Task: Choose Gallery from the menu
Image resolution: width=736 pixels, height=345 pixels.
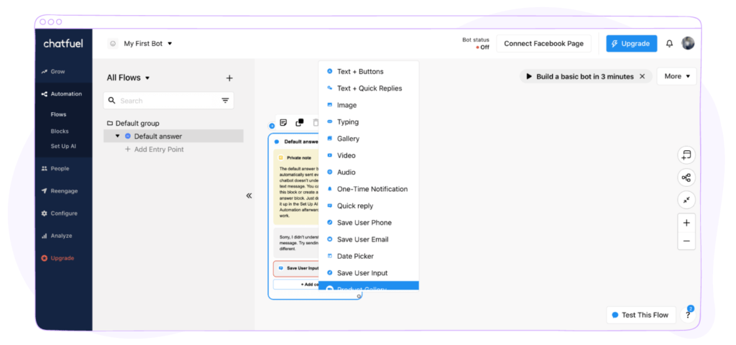Action: pos(369,139)
